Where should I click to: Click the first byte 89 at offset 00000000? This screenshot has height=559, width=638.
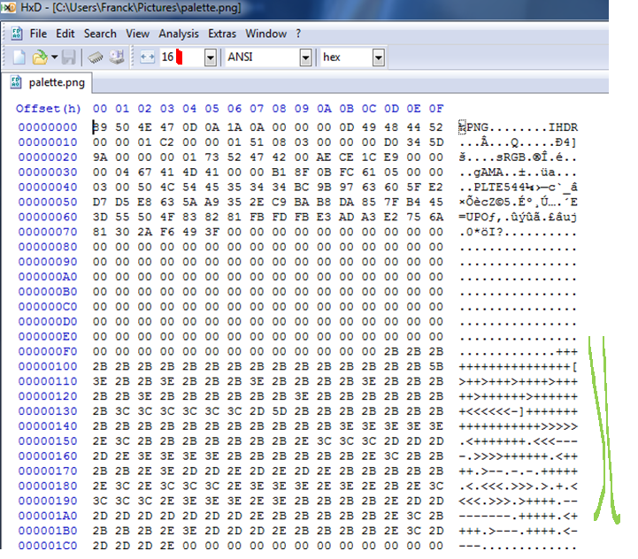[99, 126]
